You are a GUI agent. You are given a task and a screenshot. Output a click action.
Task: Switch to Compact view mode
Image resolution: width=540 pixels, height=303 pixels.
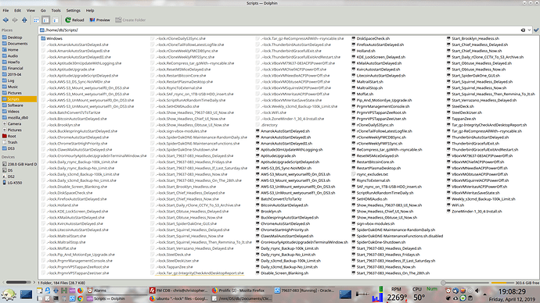click(x=45, y=20)
